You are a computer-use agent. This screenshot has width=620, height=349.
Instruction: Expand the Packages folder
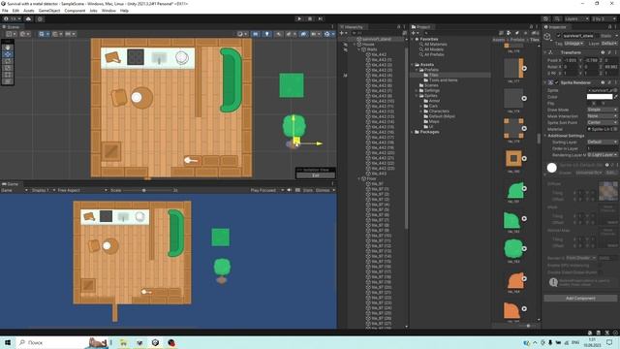point(413,132)
